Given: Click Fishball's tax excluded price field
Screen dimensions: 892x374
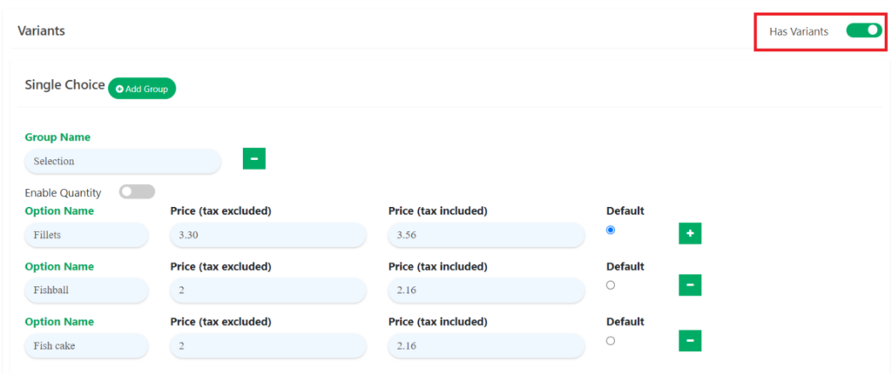Looking at the screenshot, I should 267,291.
